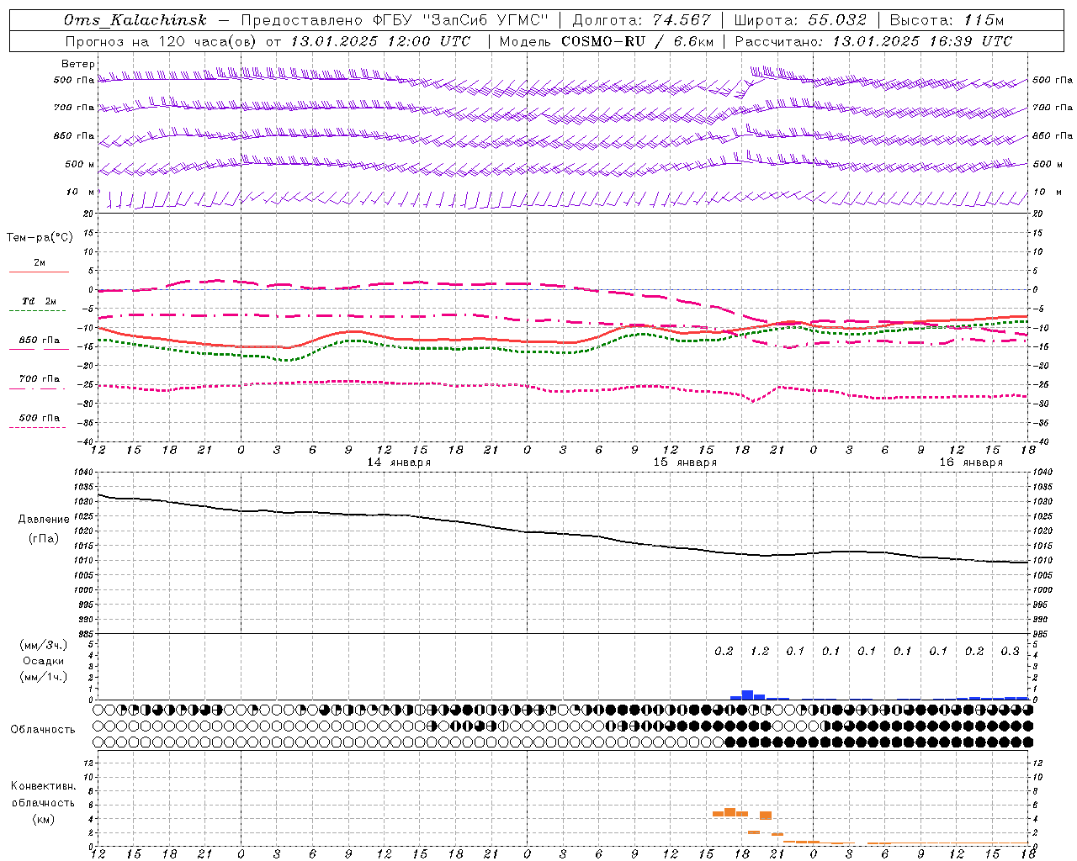Click the precipitation amount "1.2"
Viewport: 1077px width, 861px height.
pyautogui.click(x=760, y=652)
